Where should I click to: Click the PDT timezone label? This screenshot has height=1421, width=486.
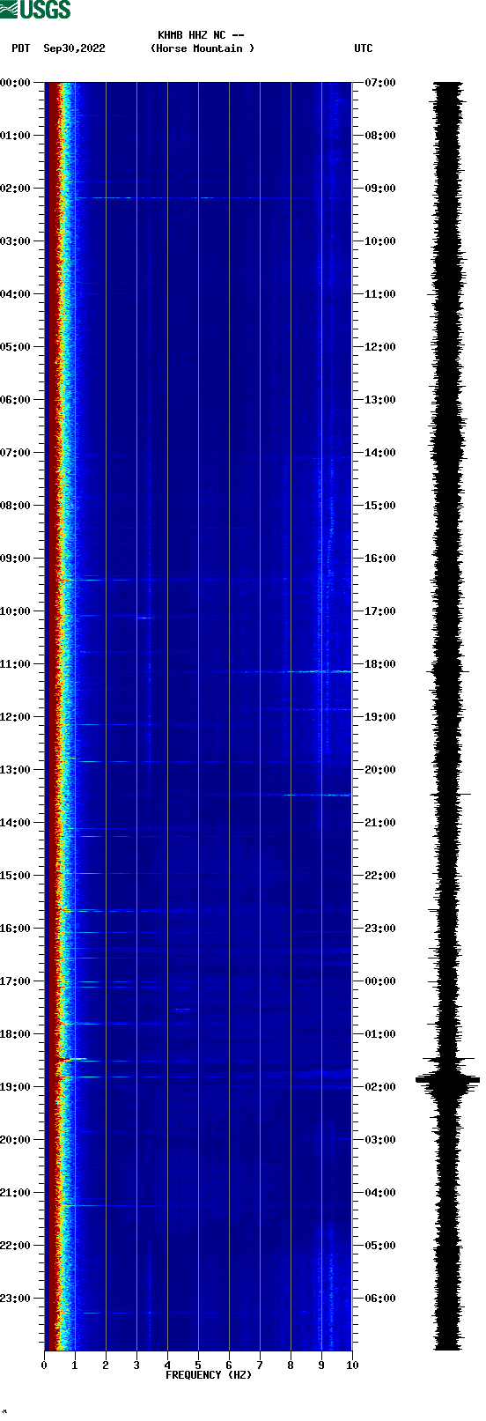[21, 48]
